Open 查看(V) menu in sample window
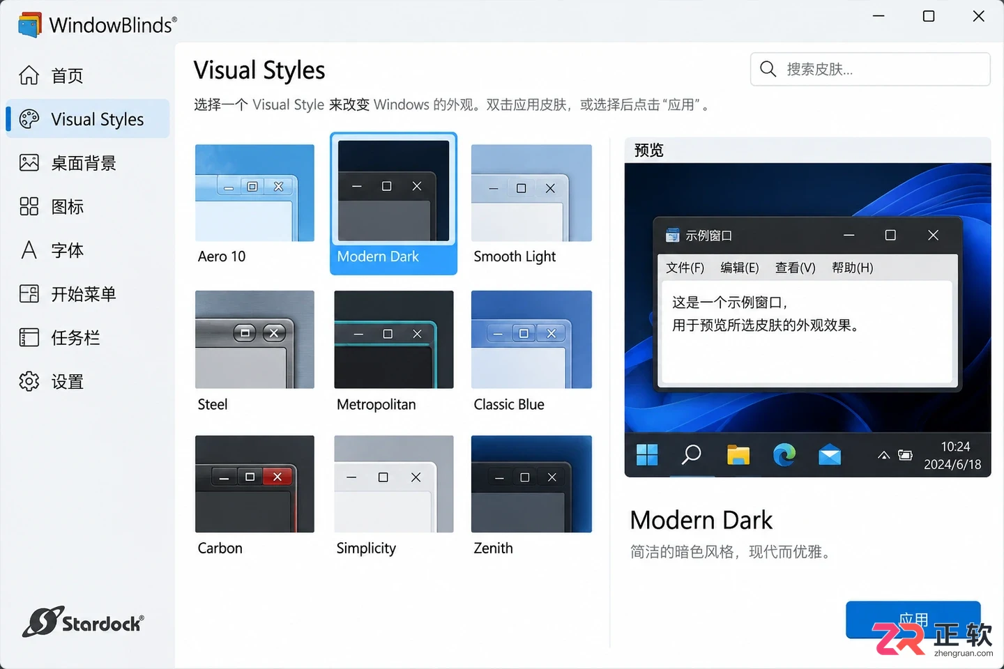The width and height of the screenshot is (1004, 669). click(795, 268)
